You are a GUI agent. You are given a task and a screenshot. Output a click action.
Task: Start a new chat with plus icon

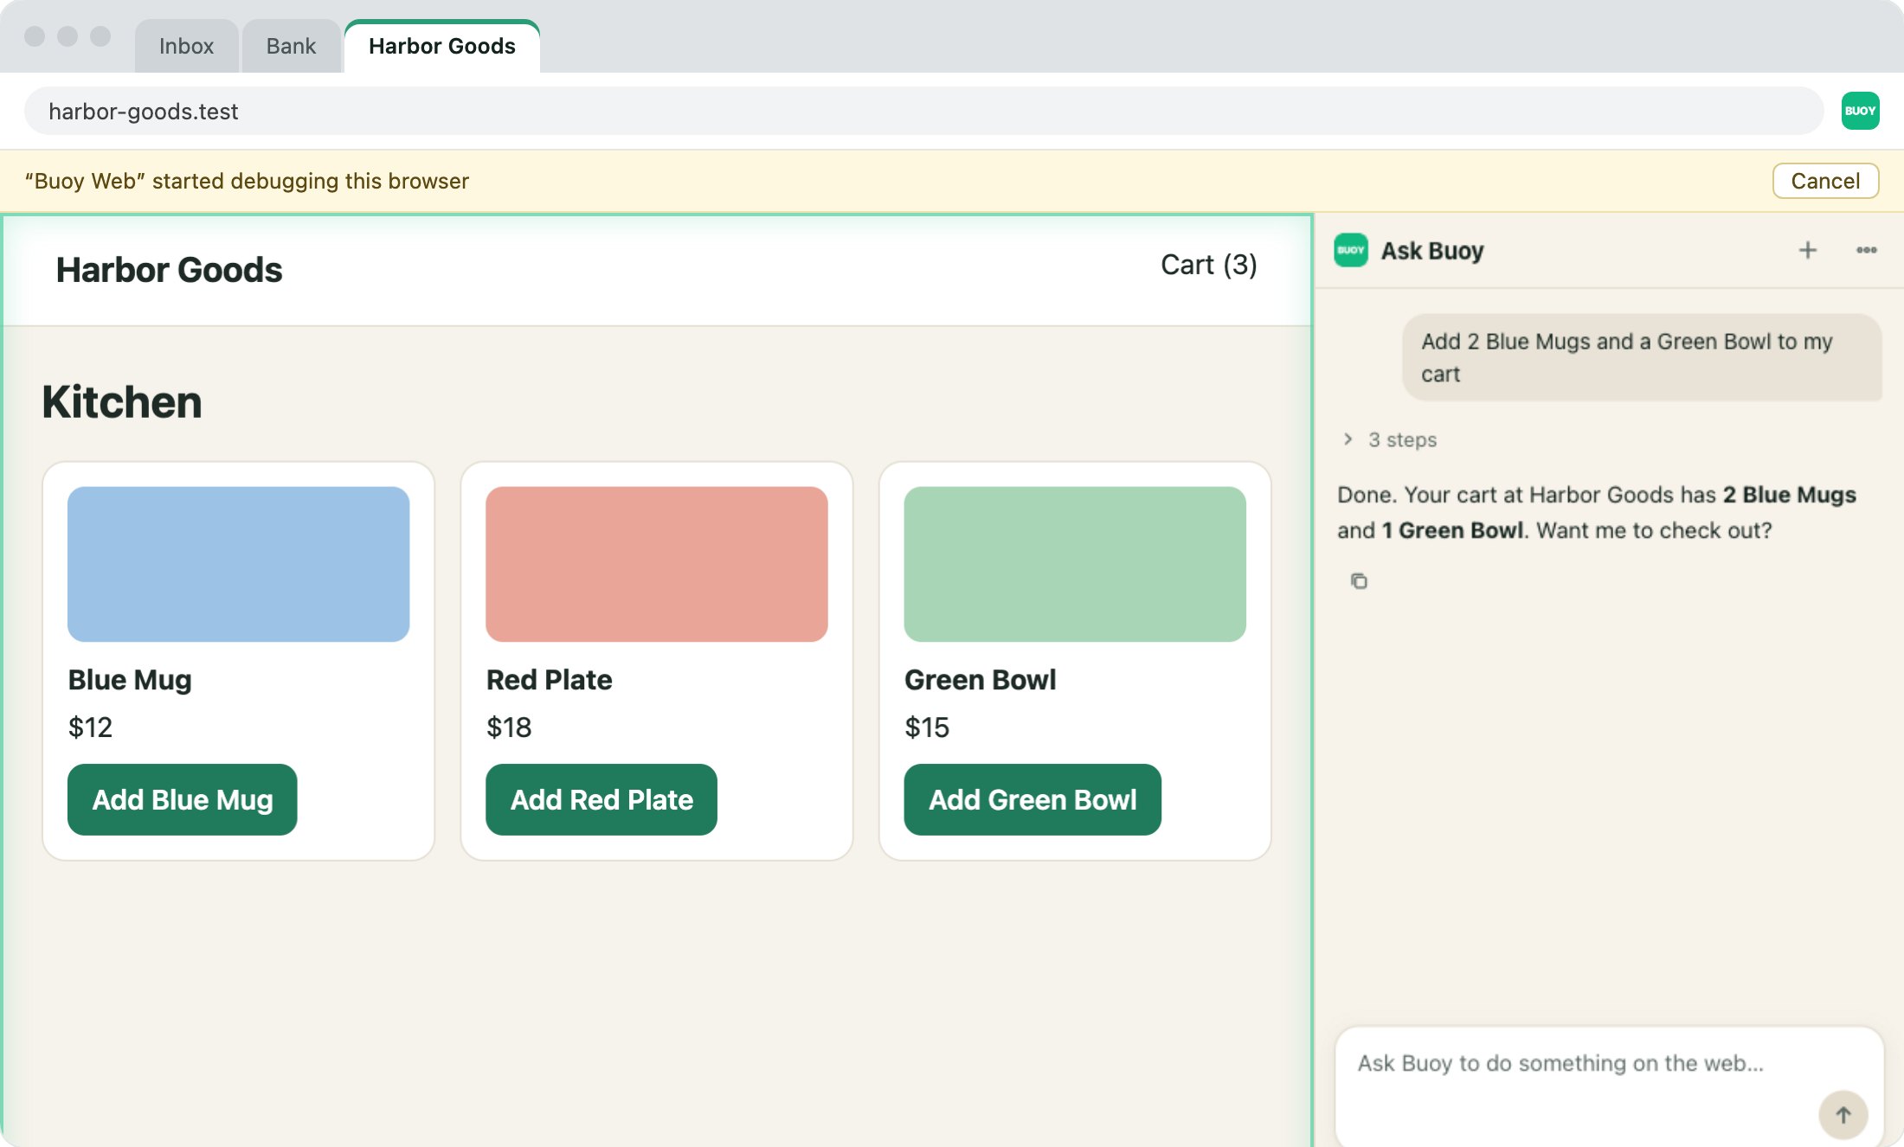1807,250
